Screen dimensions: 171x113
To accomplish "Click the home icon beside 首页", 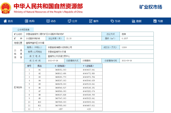I will point(5,21).
